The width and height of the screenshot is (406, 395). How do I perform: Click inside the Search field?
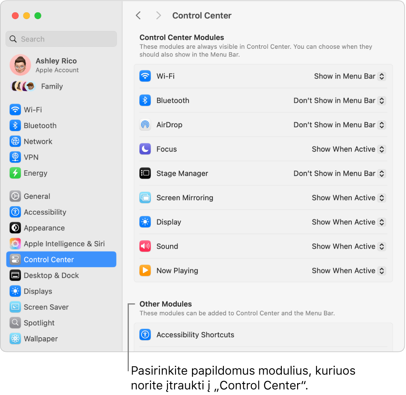tap(61, 39)
